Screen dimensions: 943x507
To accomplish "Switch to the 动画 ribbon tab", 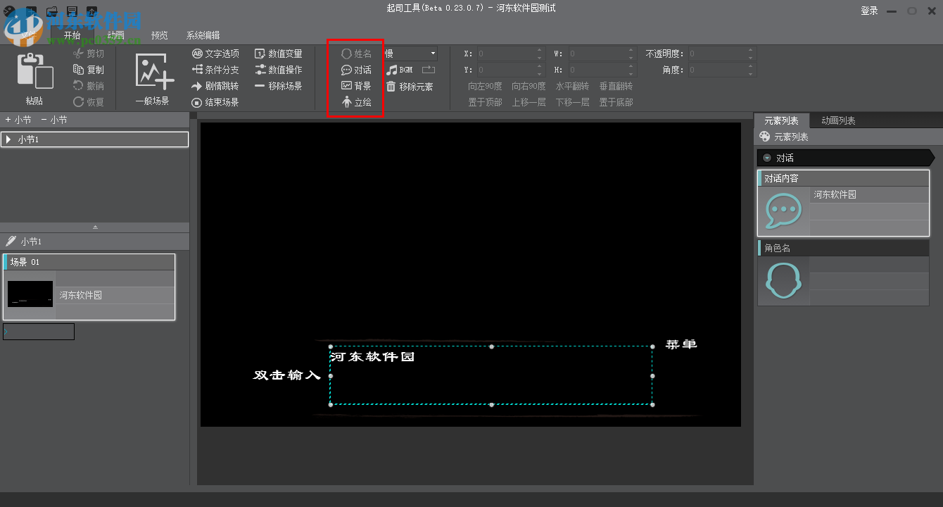I will [116, 35].
